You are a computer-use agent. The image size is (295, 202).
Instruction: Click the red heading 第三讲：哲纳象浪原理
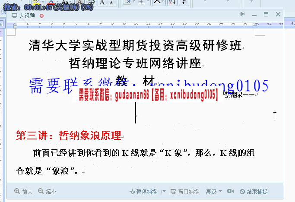(69, 135)
